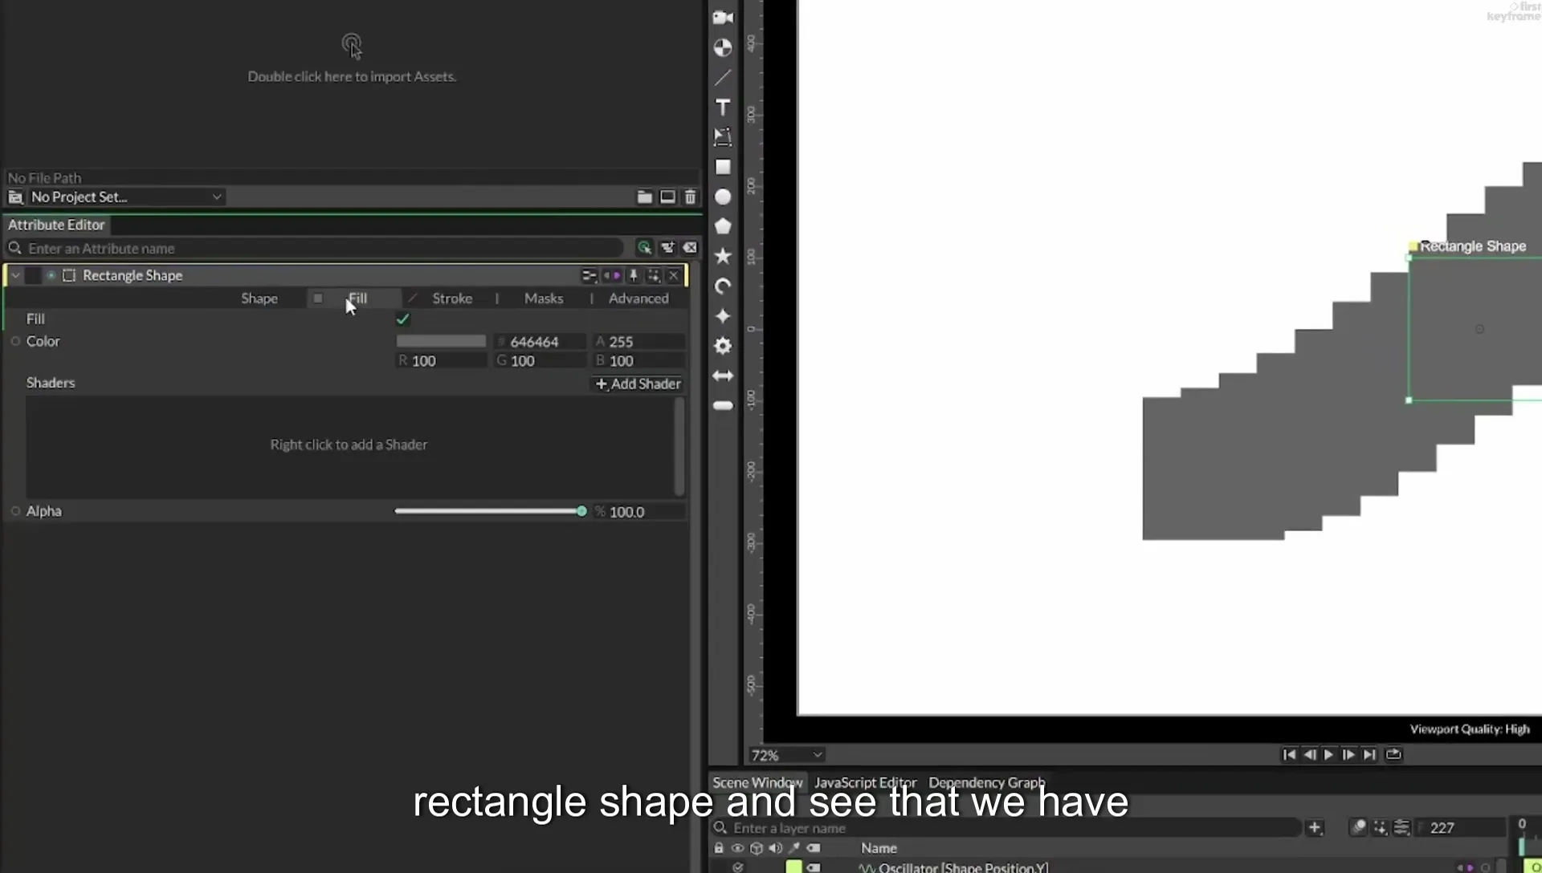Click the add layer plus button
This screenshot has height=873, width=1542.
coord(1315,827)
